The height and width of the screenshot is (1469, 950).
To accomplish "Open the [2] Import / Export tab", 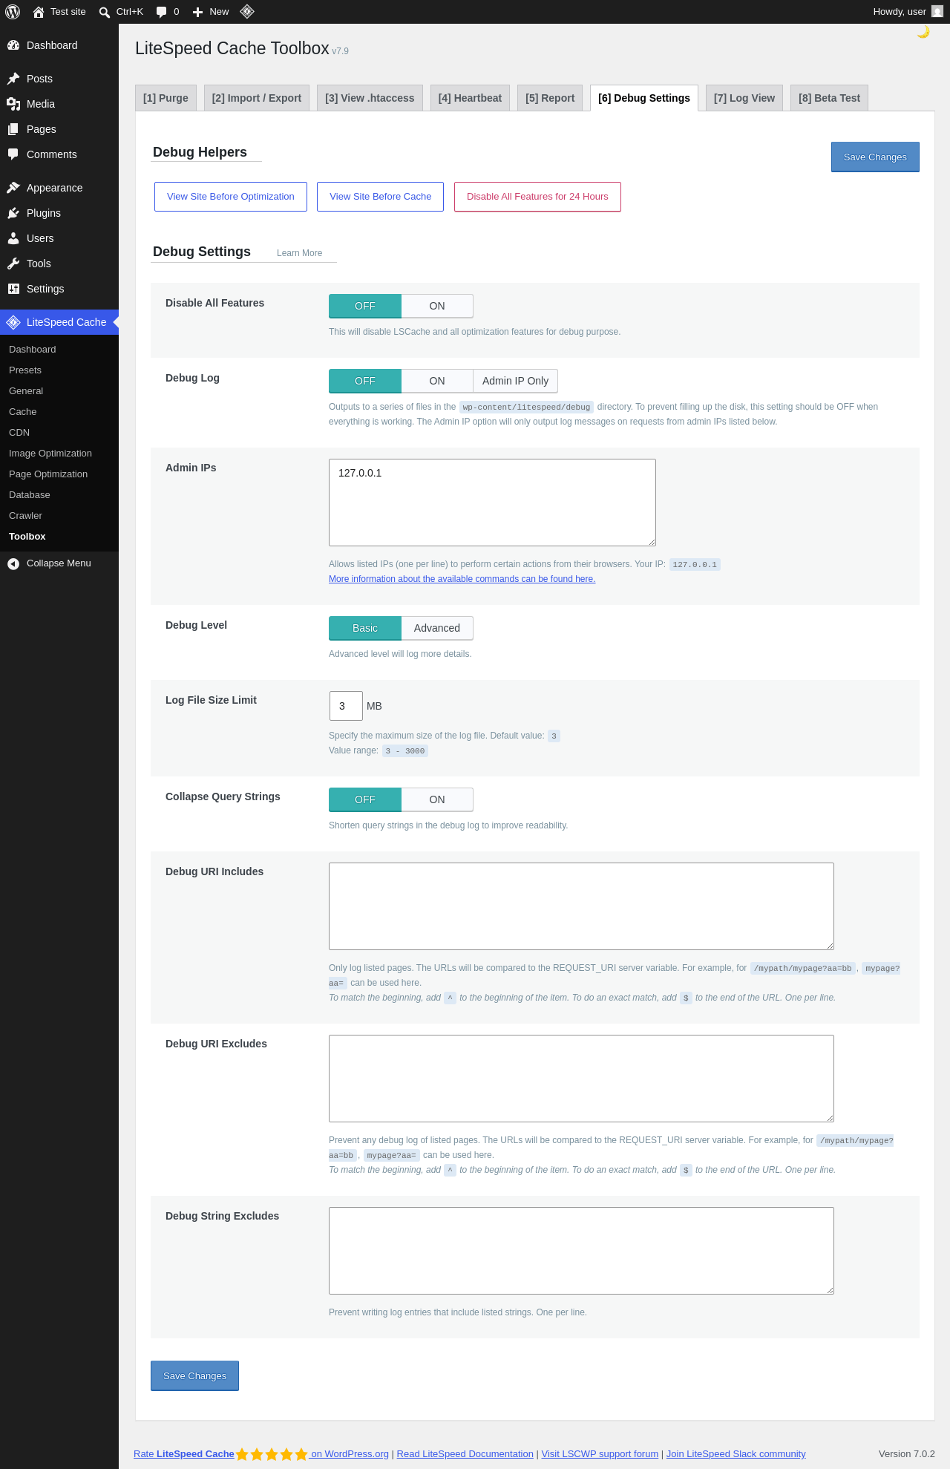I will (x=257, y=98).
